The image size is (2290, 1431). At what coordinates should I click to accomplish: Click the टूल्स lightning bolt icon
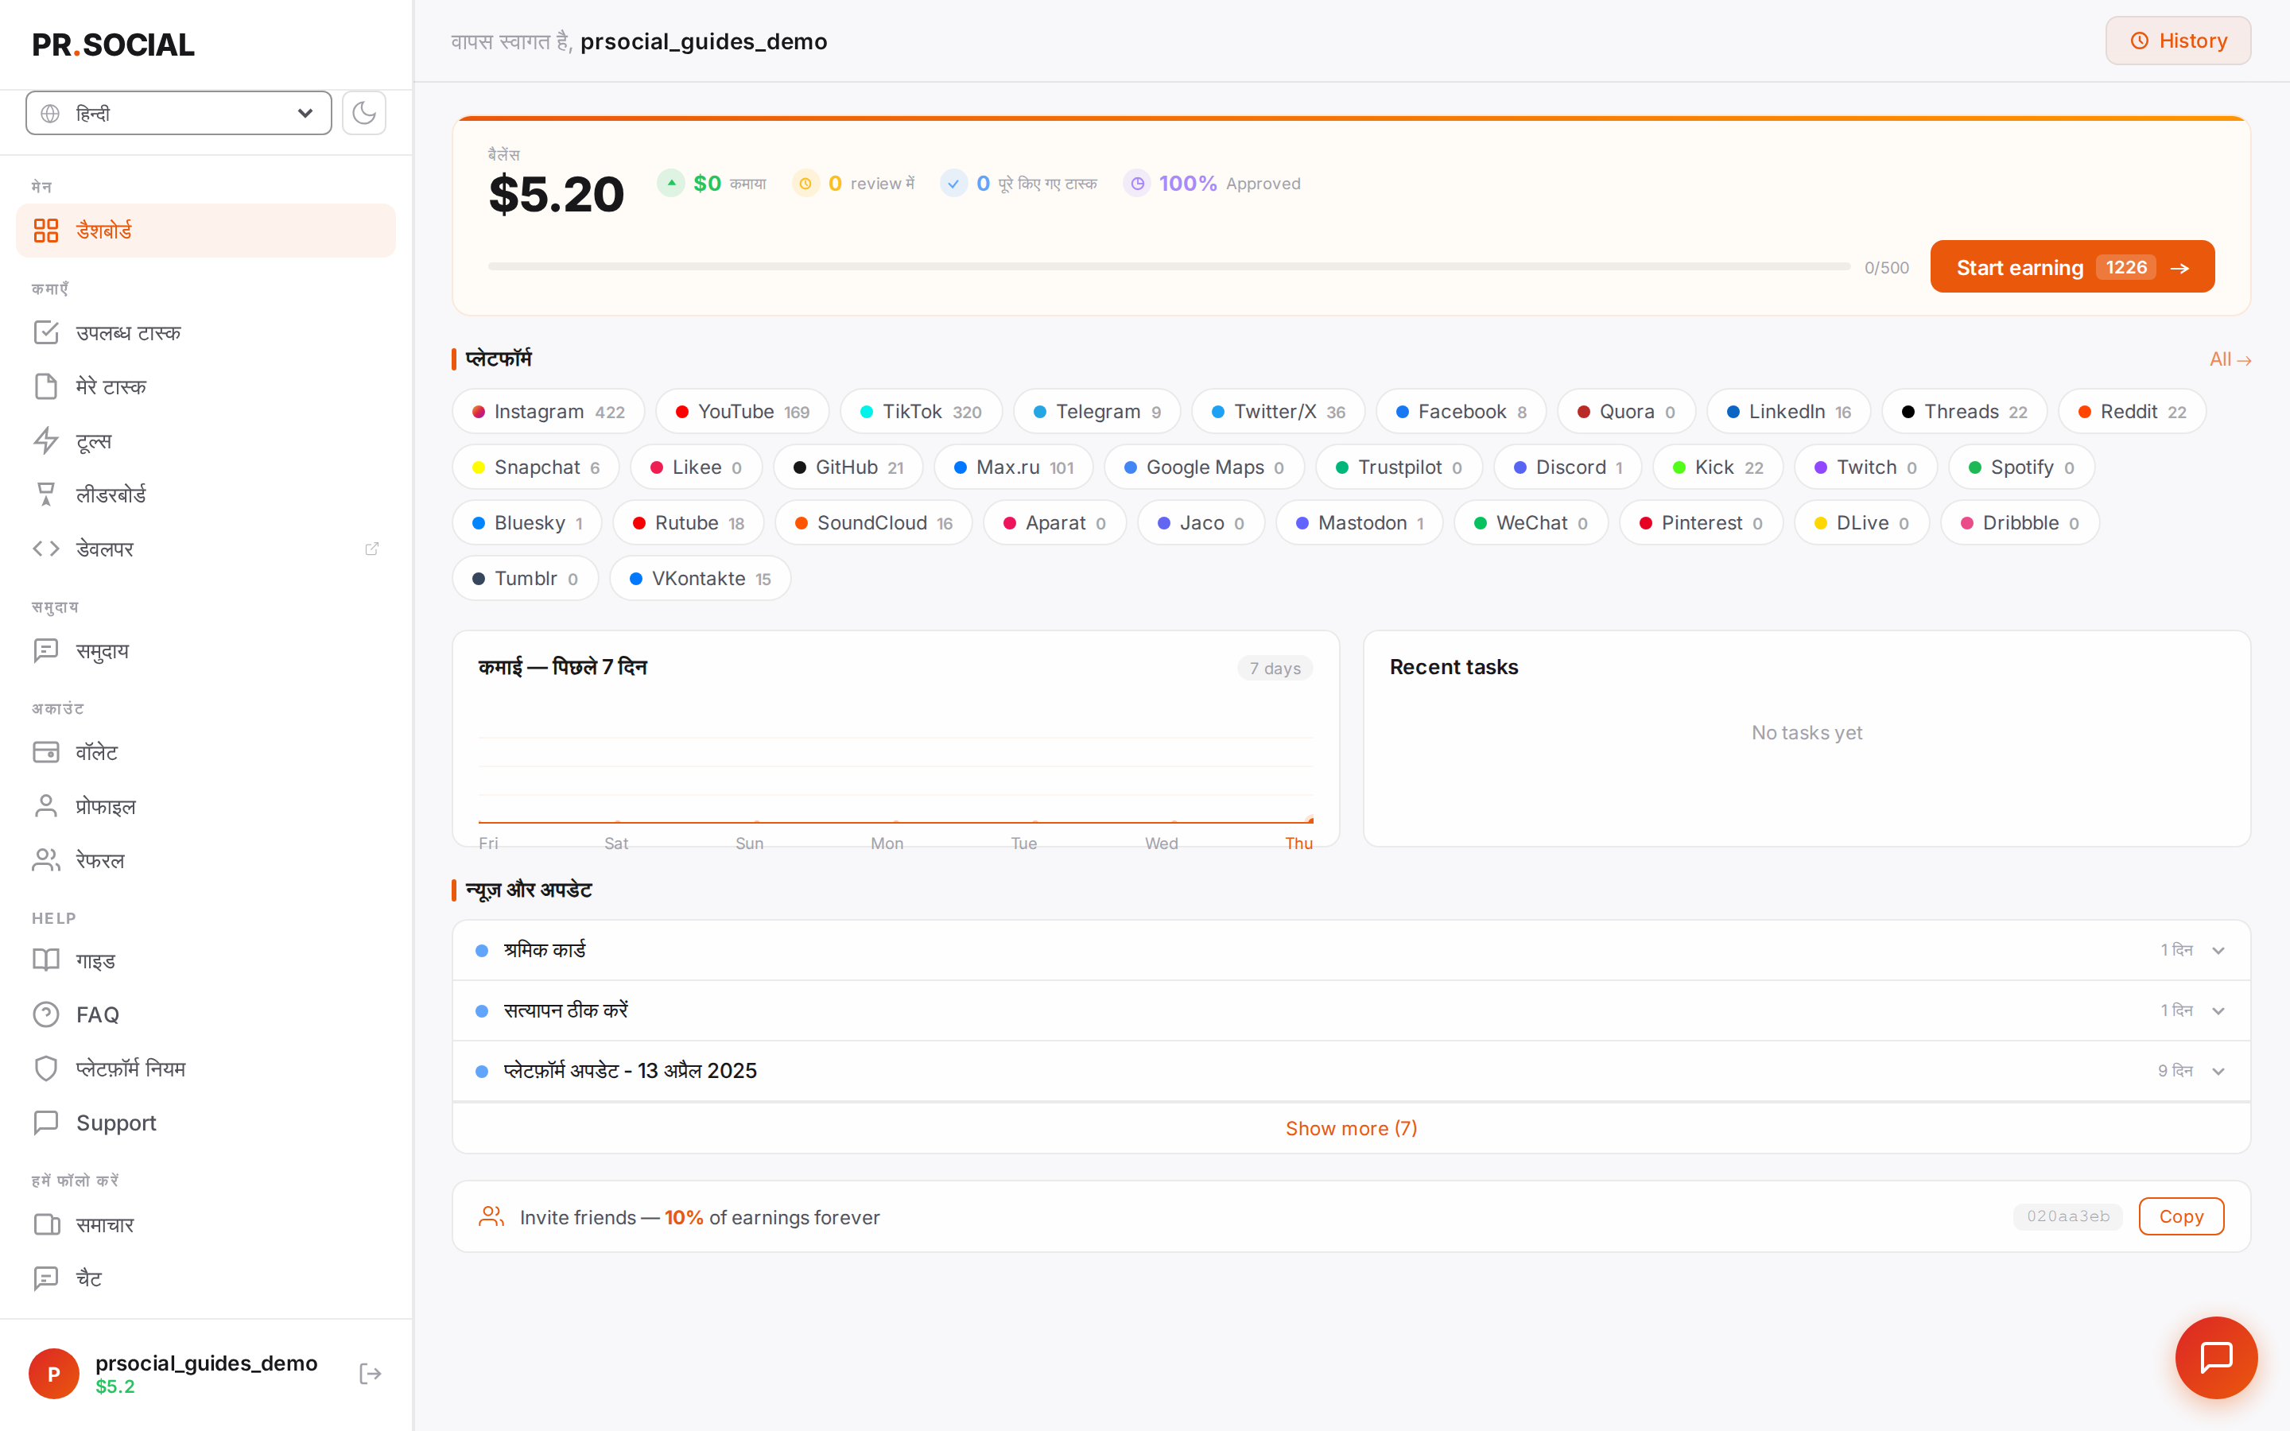point(45,440)
